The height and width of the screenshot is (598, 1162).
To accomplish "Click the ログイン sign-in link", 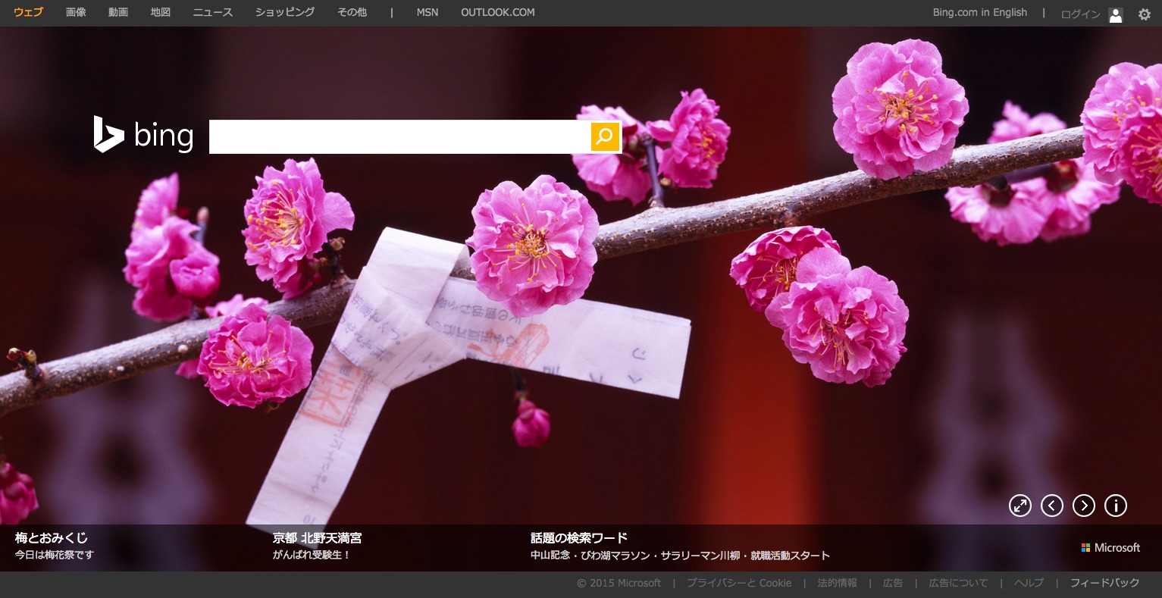I will pos(1080,14).
